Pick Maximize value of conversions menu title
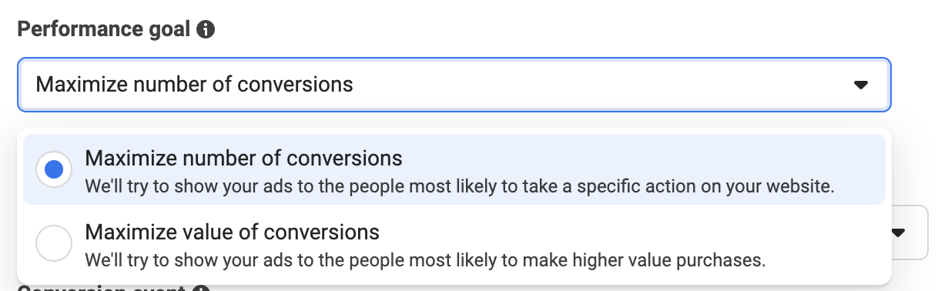This screenshot has height=291, width=938. tap(232, 232)
